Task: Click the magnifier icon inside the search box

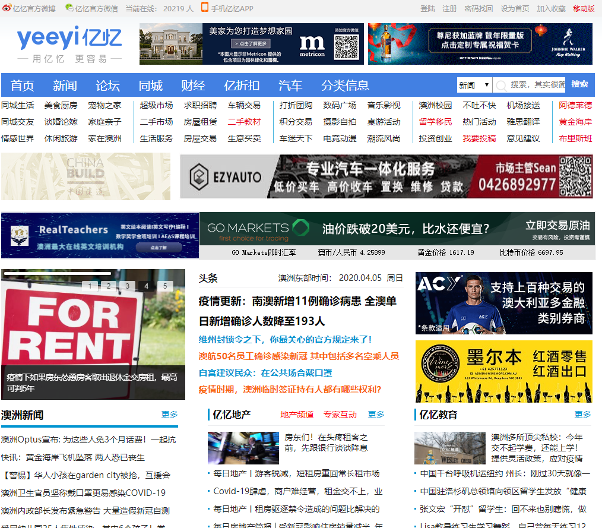Action: [501, 85]
